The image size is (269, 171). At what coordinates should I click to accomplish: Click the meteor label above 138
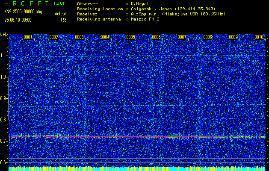60,14
